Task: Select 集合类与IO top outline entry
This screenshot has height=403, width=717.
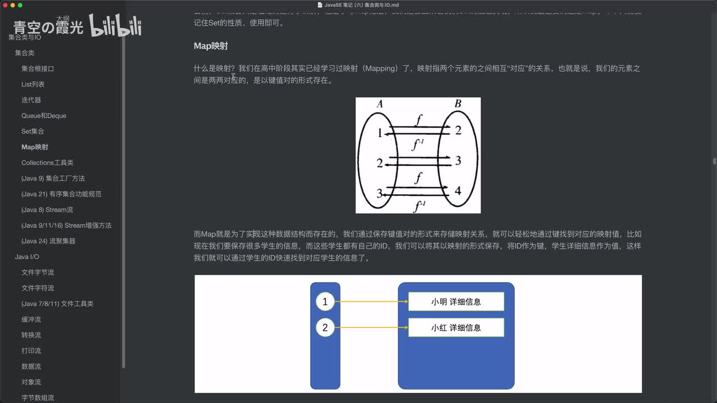Action: [25, 38]
